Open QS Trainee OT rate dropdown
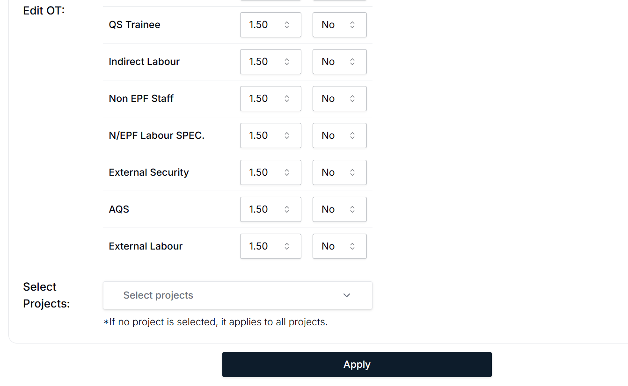Screen dimensions: 628x386 270,25
